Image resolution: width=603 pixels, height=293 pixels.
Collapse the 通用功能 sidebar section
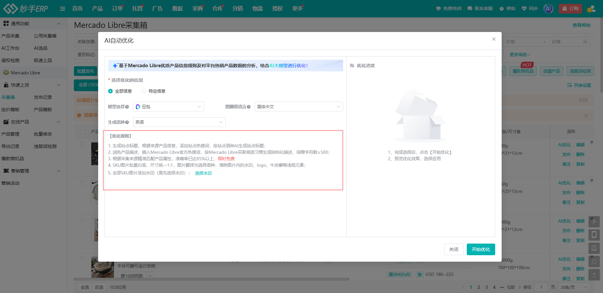(58, 24)
